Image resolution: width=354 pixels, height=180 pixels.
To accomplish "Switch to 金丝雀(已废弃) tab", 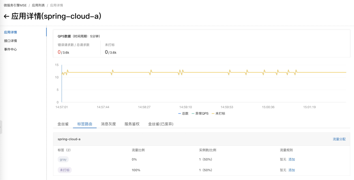I will point(161,124).
